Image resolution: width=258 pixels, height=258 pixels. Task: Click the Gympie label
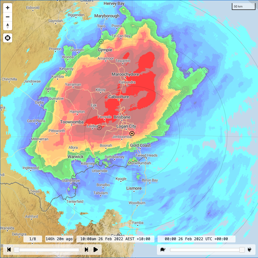(105, 50)
